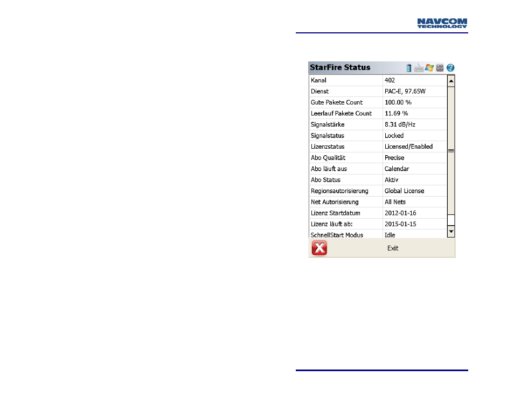This screenshot has width=514, height=397.
Task: Select the SchnellStart Modus label
Action: click(337, 235)
